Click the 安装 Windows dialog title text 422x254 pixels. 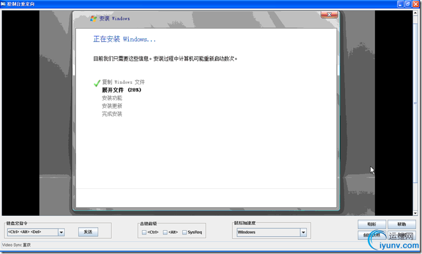click(x=115, y=18)
